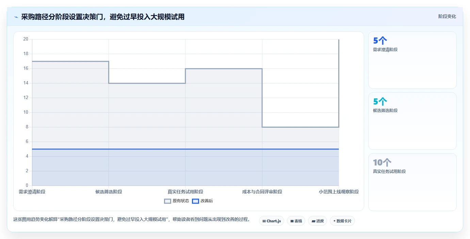This screenshot has height=239, width=470.
Task: Select the 表格 tag pill
Action: pyautogui.click(x=296, y=221)
